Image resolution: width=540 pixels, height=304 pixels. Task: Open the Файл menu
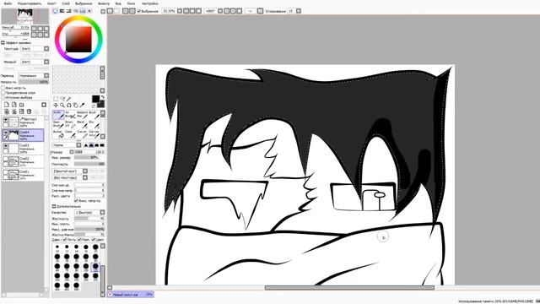click(8, 3)
